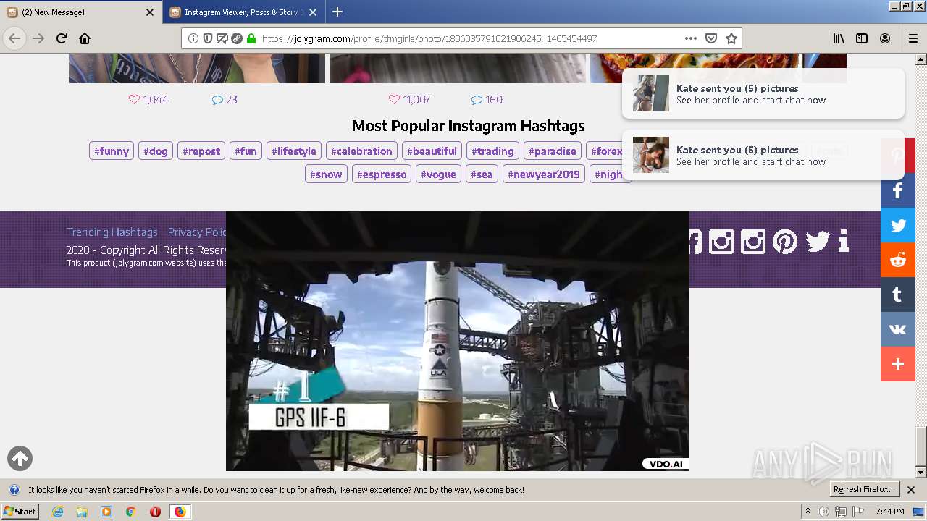Open the Windows Start menu
Image resolution: width=927 pixels, height=521 pixels.
20,512
